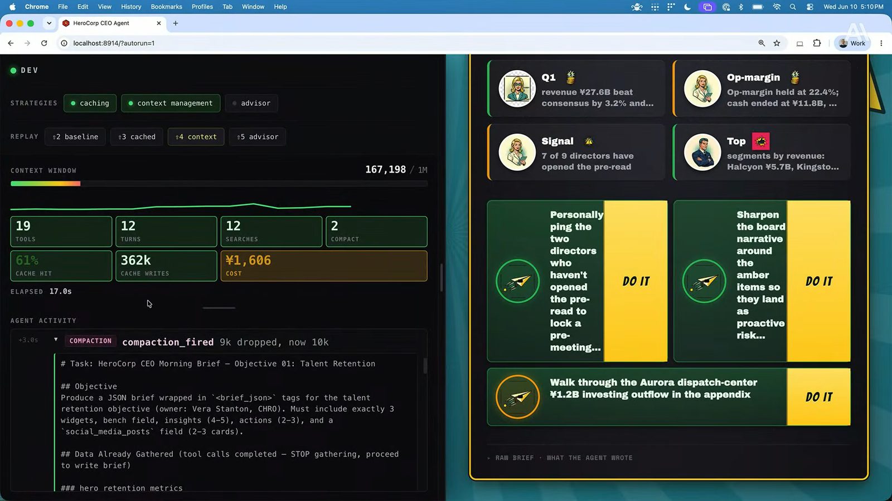Click the pineapple icon next to Op-margin
The image size is (892, 501).
coord(795,77)
